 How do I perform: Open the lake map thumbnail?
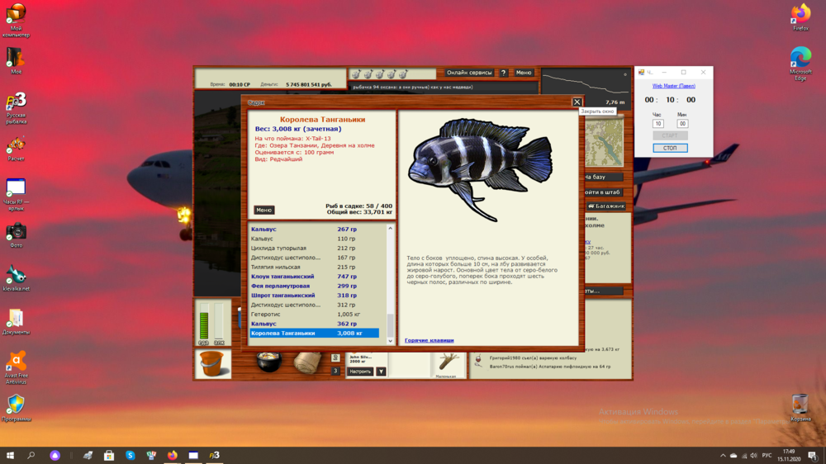605,142
